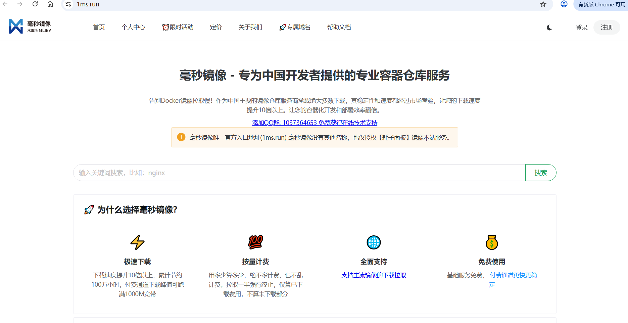
Task: Reload the page
Action: click(x=35, y=4)
